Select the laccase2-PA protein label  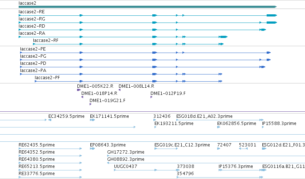(x=33, y=71)
